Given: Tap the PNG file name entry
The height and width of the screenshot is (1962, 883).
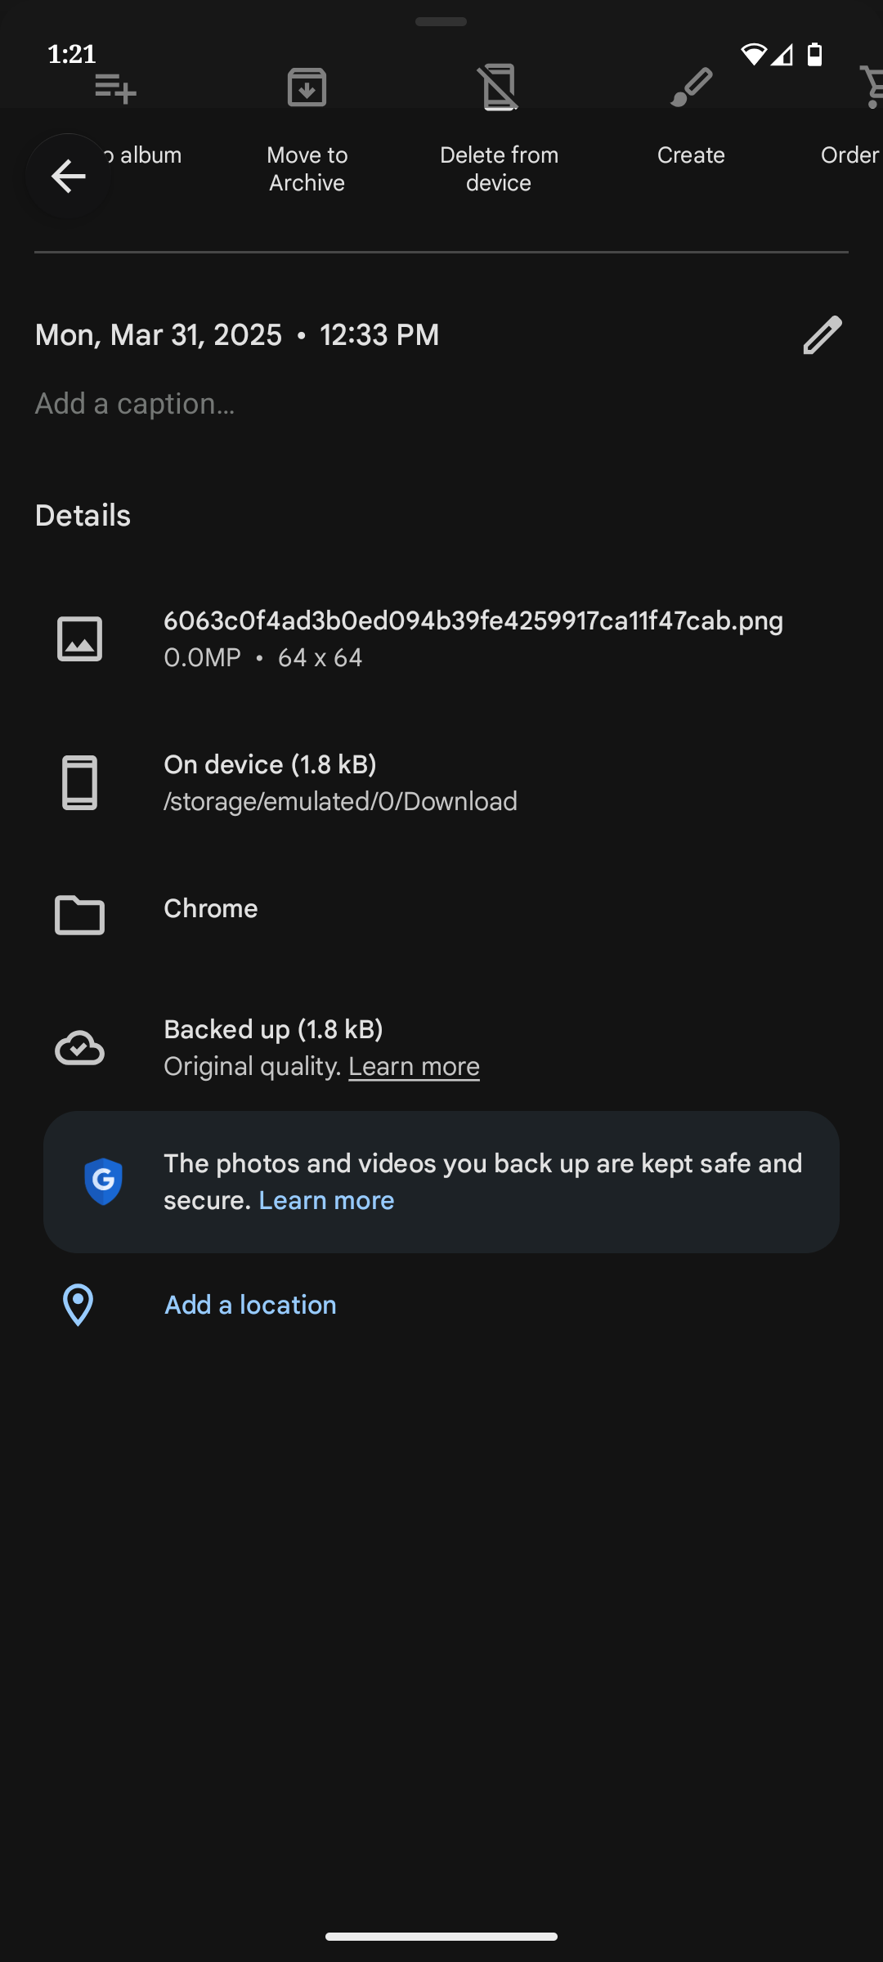Looking at the screenshot, I should click(473, 622).
